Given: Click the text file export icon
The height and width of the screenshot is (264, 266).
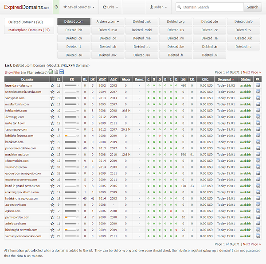Looking at the screenshot, I should point(56,72).
